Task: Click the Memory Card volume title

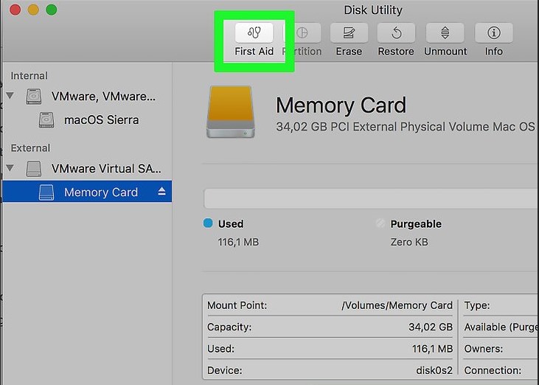Action: pyautogui.click(x=341, y=105)
